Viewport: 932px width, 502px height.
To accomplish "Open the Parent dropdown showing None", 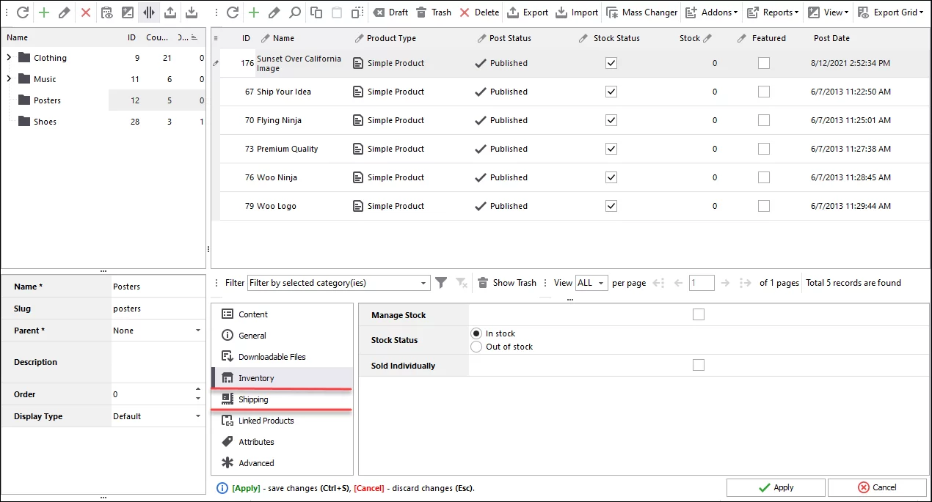I will point(197,331).
